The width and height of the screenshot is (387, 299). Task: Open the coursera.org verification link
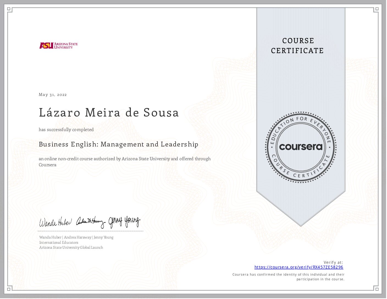coord(299,267)
